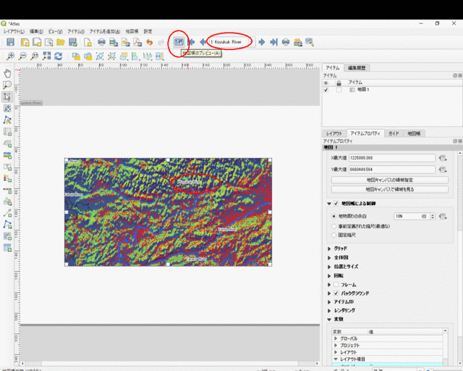Click 地図キャンバスの領域指定 button
The image size is (463, 371).
(x=390, y=180)
